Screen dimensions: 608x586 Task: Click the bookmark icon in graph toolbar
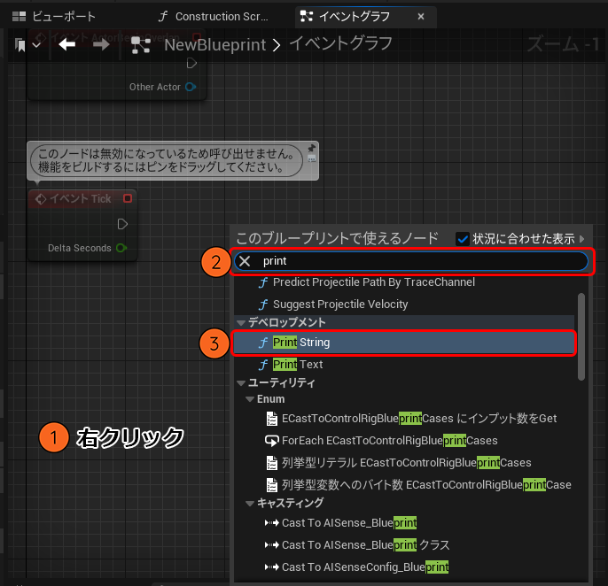pos(20,44)
